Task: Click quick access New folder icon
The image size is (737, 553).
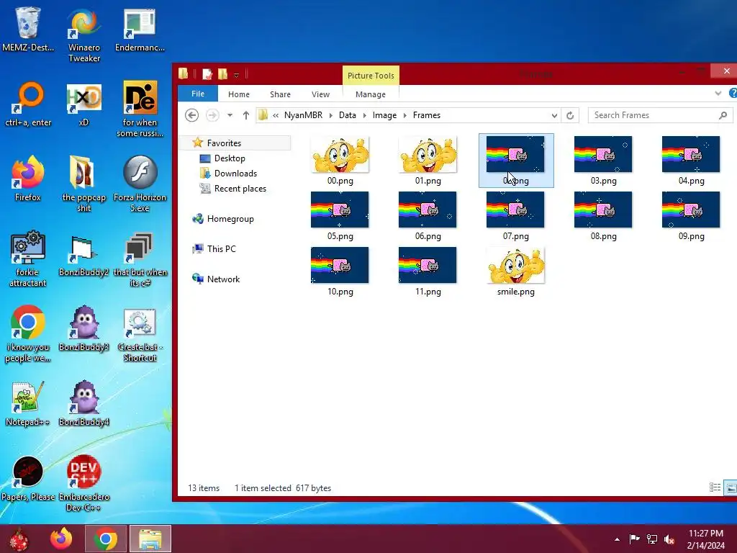Action: (x=223, y=74)
